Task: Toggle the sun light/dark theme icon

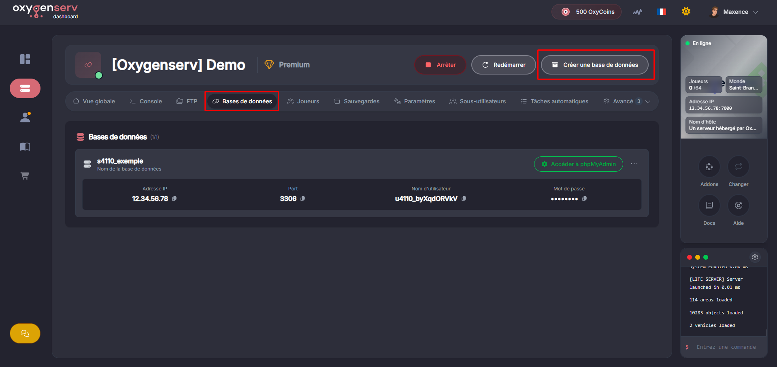Action: click(x=686, y=12)
